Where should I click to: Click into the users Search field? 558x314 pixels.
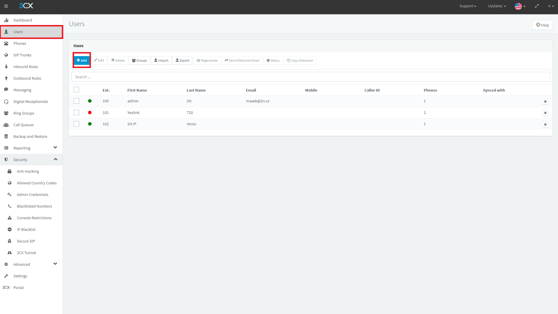(310, 77)
